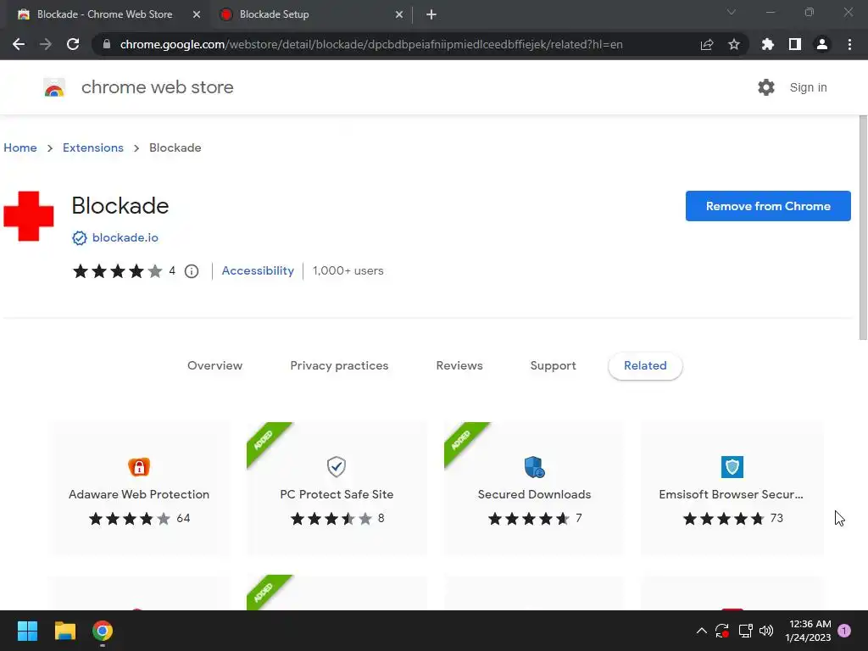Click the Chrome taskbar icon
Image resolution: width=868 pixels, height=651 pixels.
(x=103, y=631)
